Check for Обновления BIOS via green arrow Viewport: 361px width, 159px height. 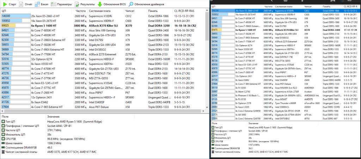[112, 4]
